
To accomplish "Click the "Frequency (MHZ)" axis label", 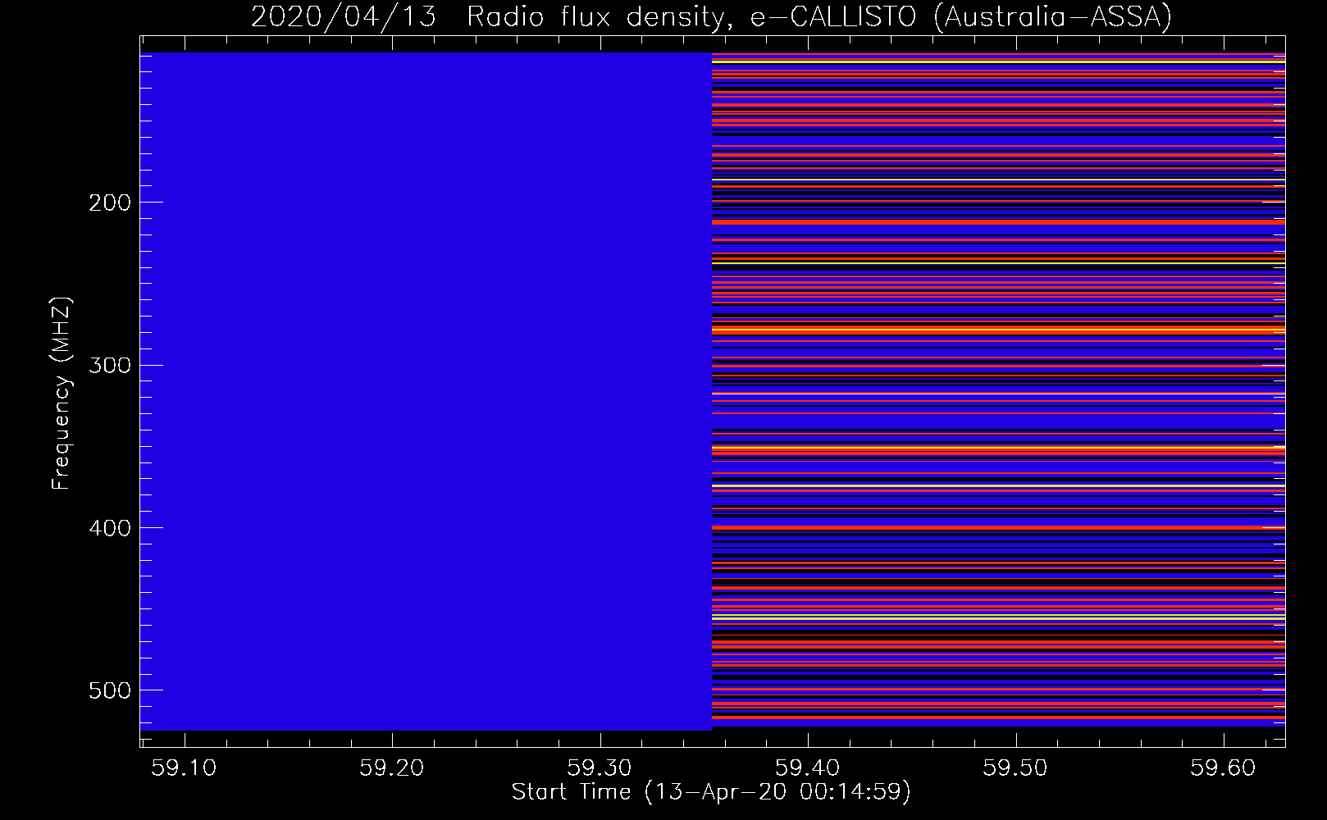I will tap(62, 394).
